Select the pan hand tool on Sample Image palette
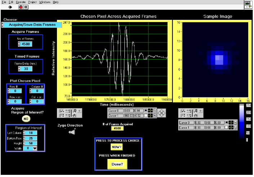The width and height of the screenshot is (254, 177). pos(196,115)
